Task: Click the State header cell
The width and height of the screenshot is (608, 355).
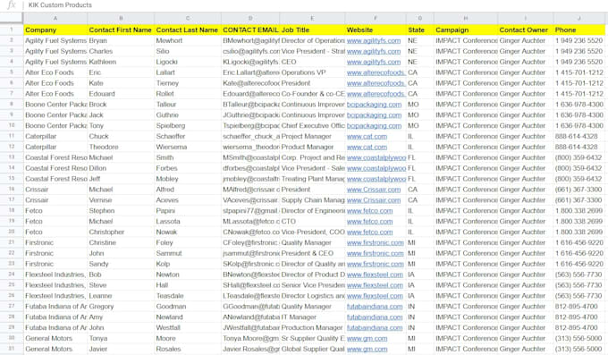Action: click(x=420, y=30)
